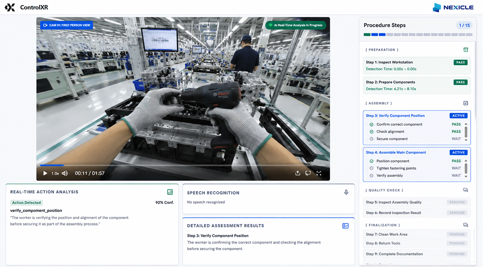Click the procedure steps segmented progress bar
This screenshot has width=483, height=267.
tap(418, 35)
